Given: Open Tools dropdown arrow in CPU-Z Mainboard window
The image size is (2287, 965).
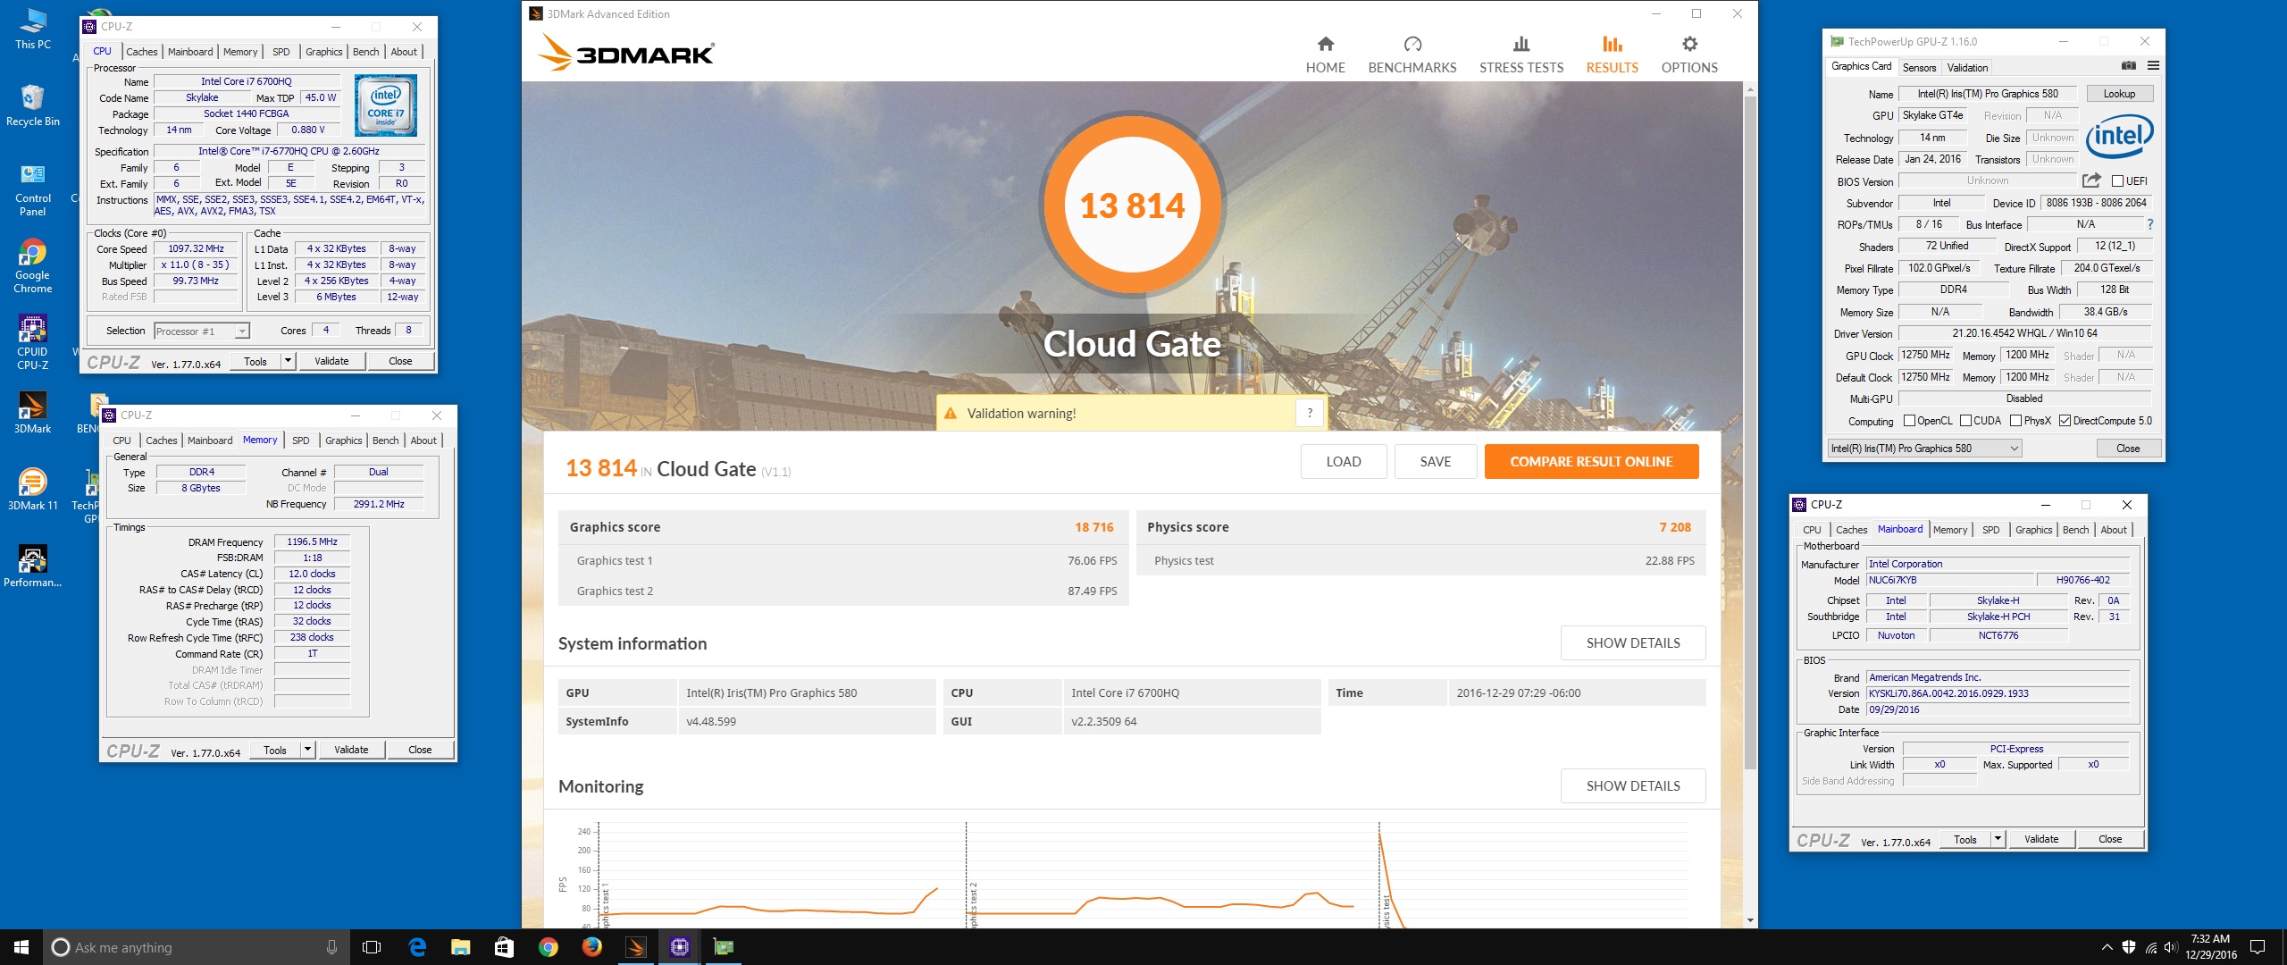Looking at the screenshot, I should 1998,839.
